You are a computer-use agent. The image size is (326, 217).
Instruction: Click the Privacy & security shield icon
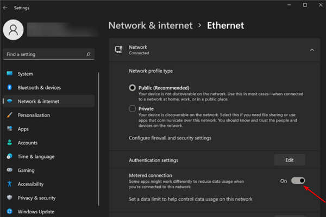pyautogui.click(x=9, y=198)
